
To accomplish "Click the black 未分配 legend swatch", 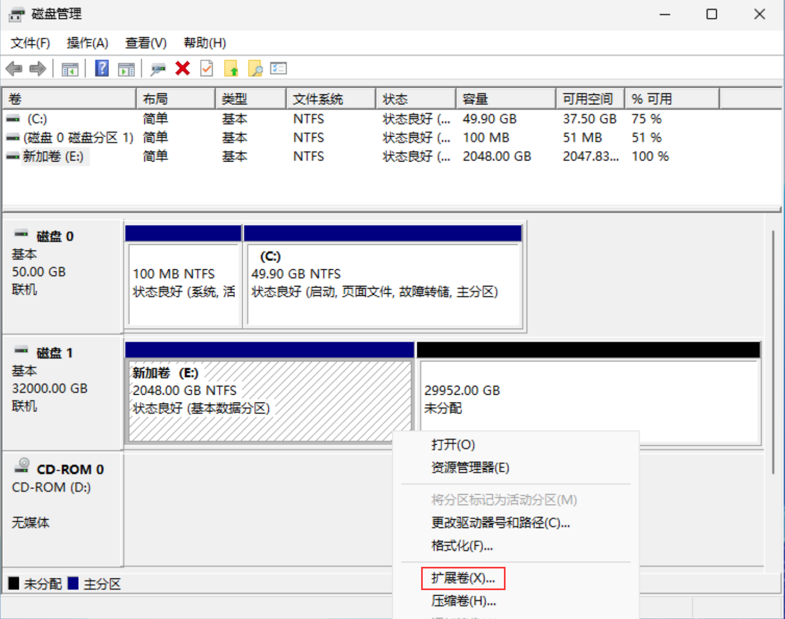I will [x=14, y=583].
